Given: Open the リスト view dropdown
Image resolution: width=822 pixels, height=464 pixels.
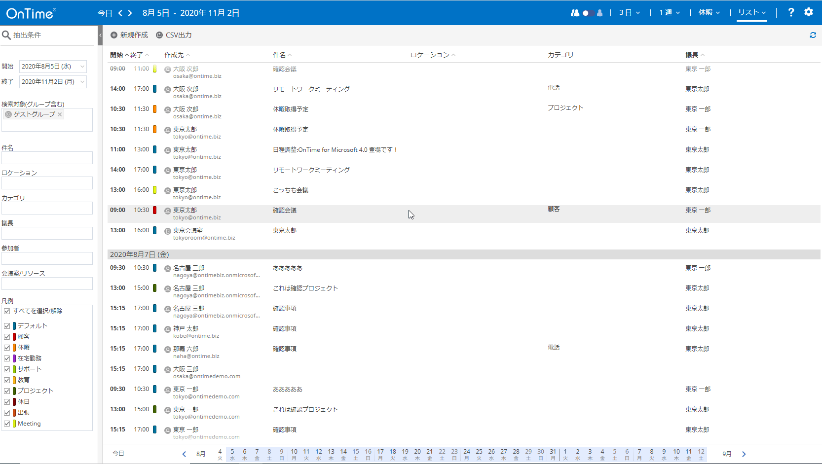Looking at the screenshot, I should pos(752,13).
